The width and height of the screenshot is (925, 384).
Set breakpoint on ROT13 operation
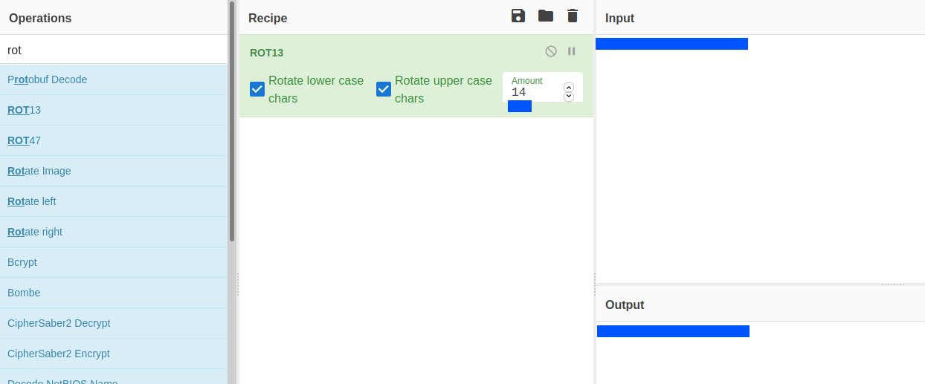tap(572, 51)
